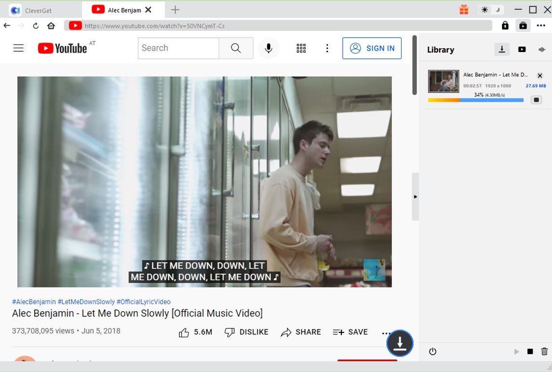
Task: Click the floating blue download button
Action: pos(400,343)
